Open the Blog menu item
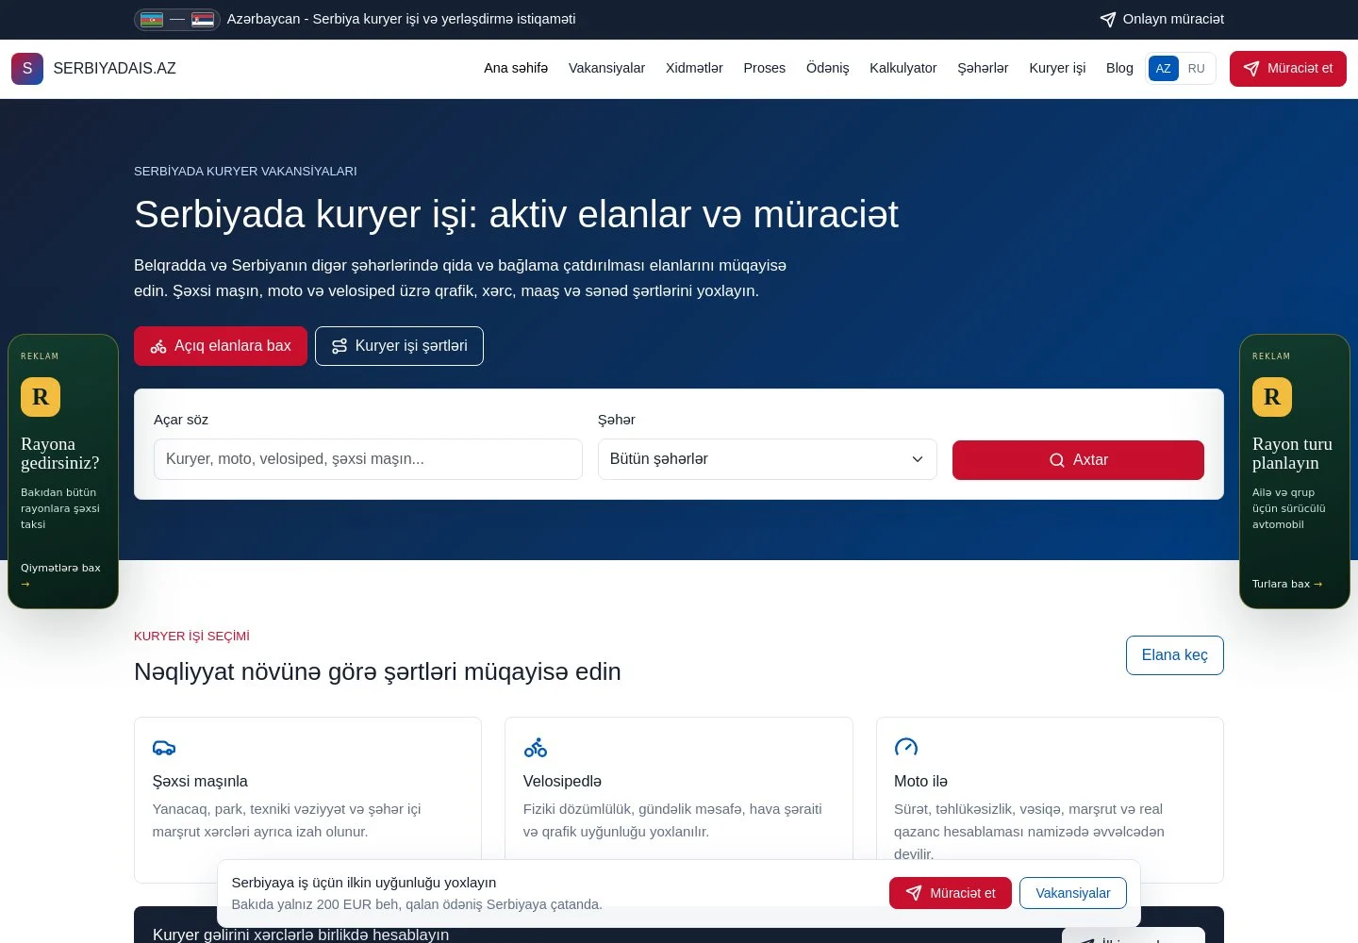This screenshot has height=943, width=1358. [x=1119, y=69]
